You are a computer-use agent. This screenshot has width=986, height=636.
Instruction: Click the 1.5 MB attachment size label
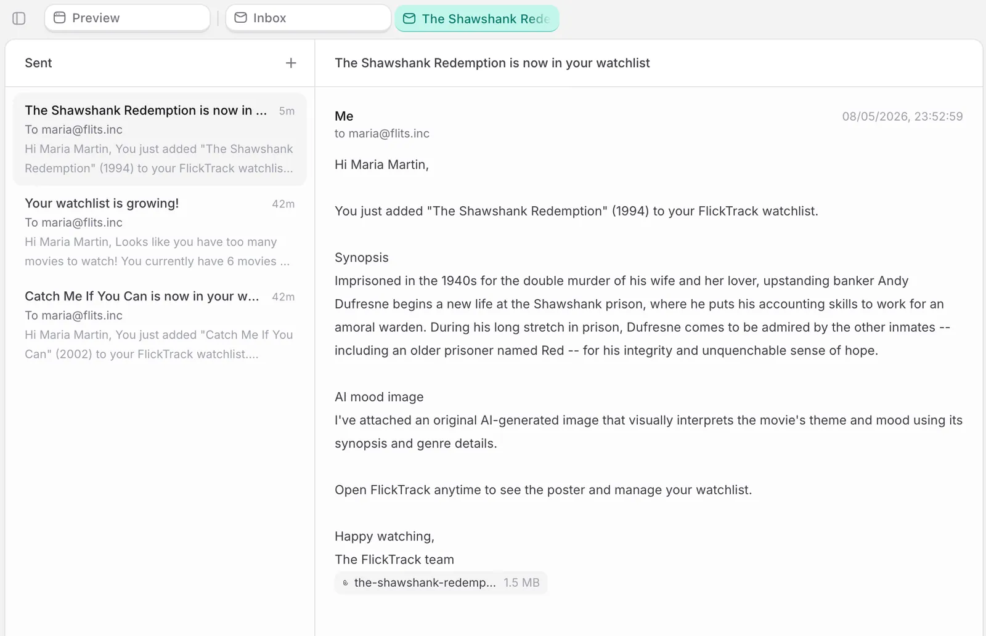point(521,582)
